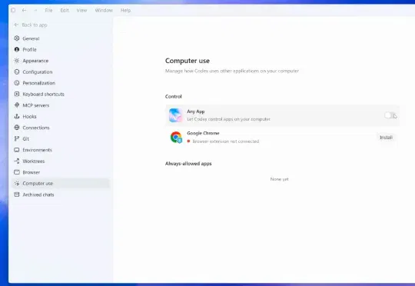Select Environments monitor icon
This screenshot has width=415, height=286.
pyautogui.click(x=17, y=150)
